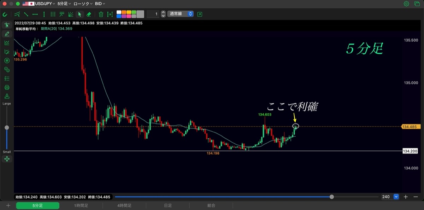424x210 pixels.
Task: Click the trash can delete icon
Action: 101,14
